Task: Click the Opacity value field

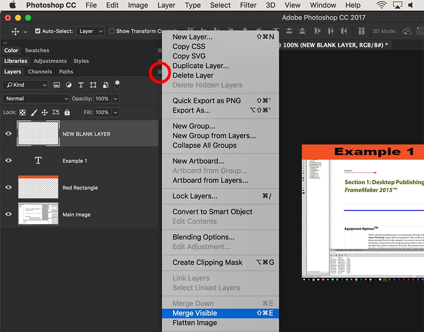Action: (x=102, y=99)
